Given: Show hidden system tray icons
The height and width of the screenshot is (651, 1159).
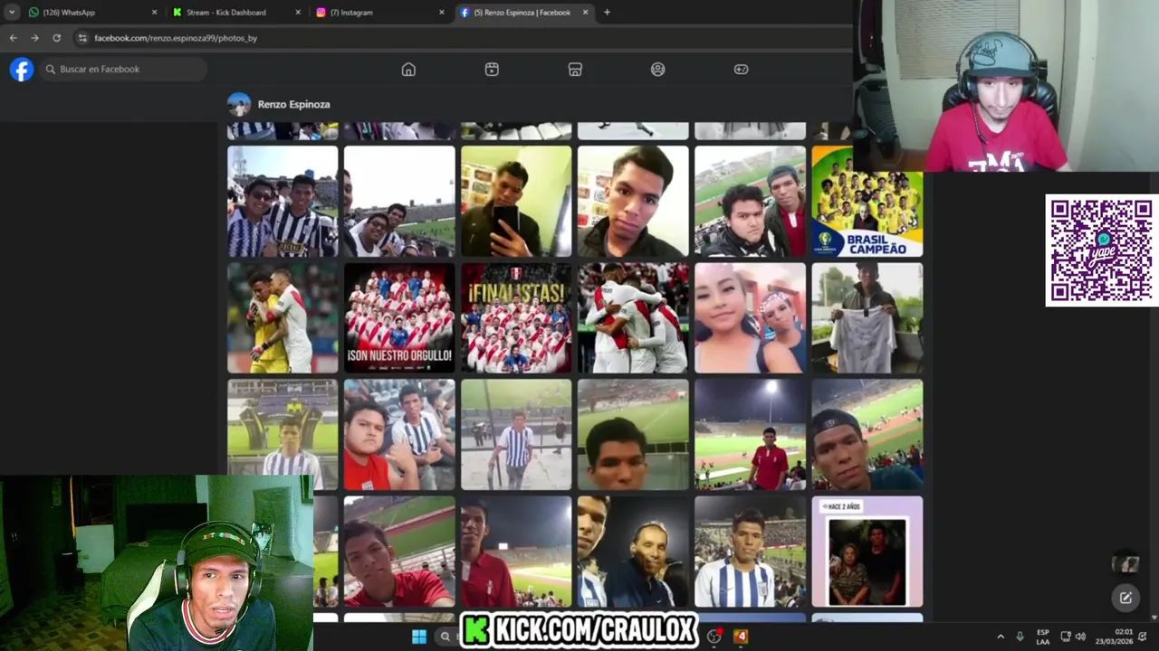Looking at the screenshot, I should [x=1001, y=637].
